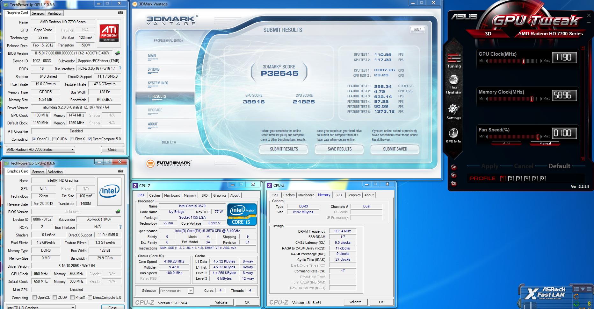Click the Memory Clock slider handle

click(532, 99)
